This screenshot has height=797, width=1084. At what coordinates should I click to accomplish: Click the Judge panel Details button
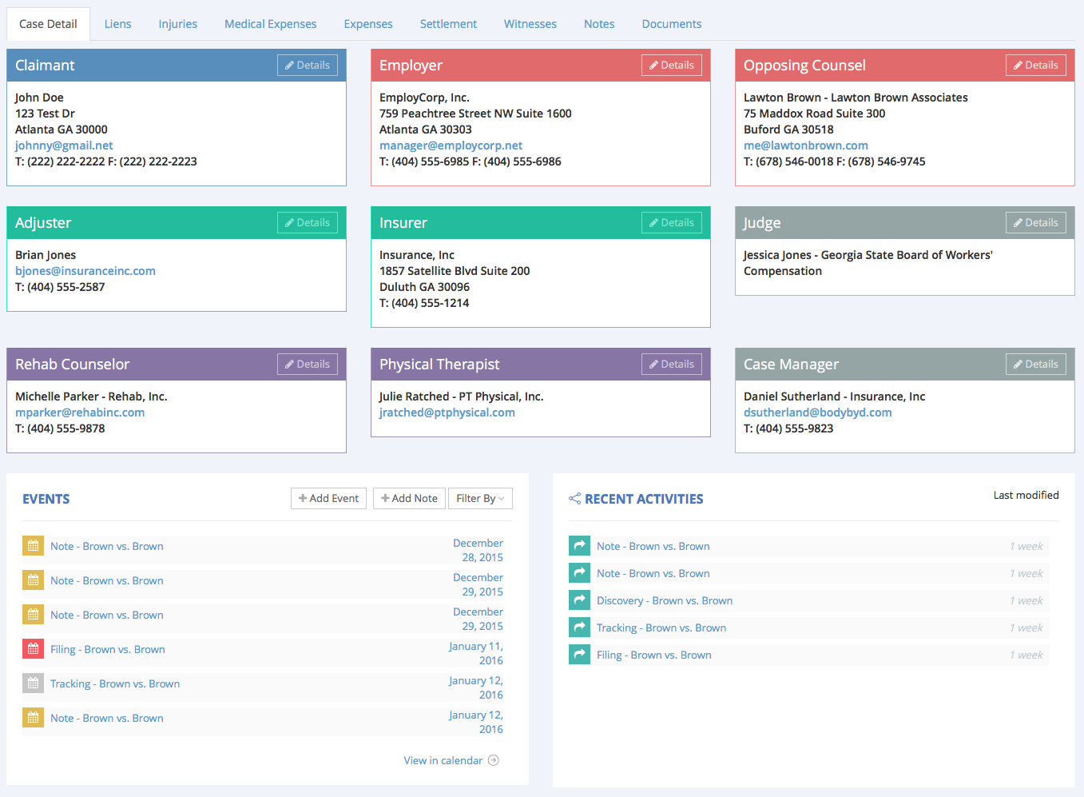pos(1036,223)
